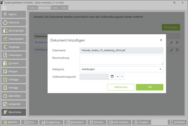This screenshot has height=126, width=188.
Task: Switch to the Konto tab
Action: pos(64,8)
